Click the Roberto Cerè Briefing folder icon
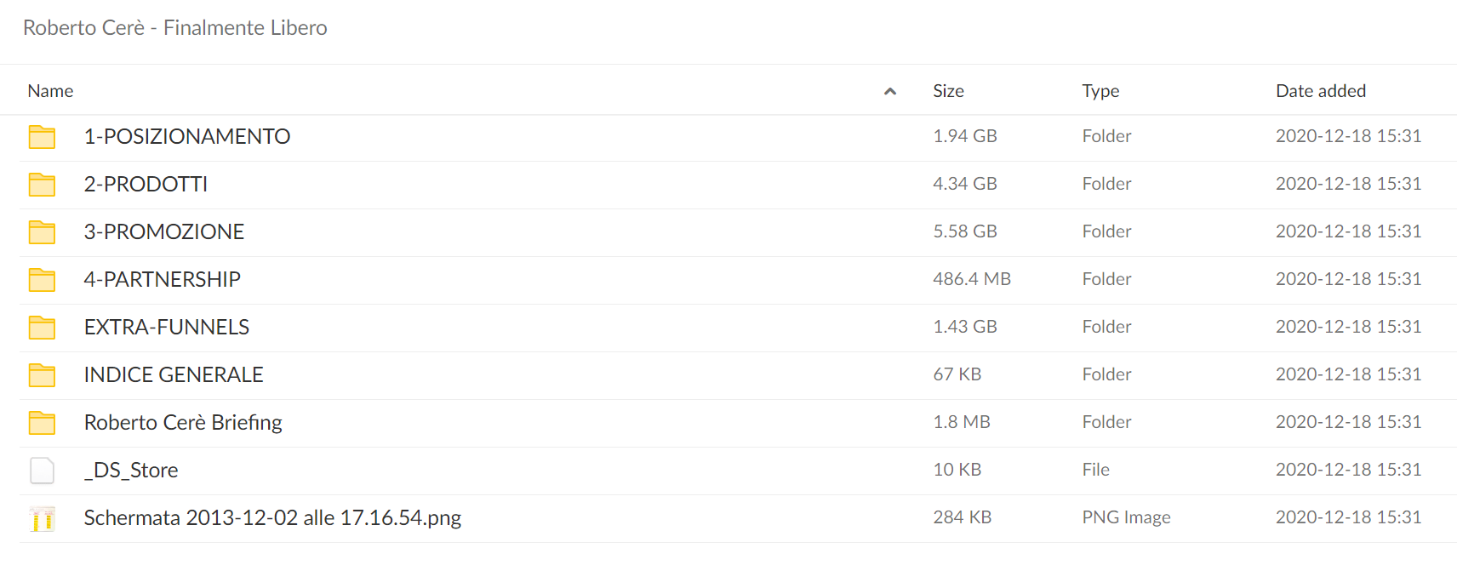 pos(42,423)
